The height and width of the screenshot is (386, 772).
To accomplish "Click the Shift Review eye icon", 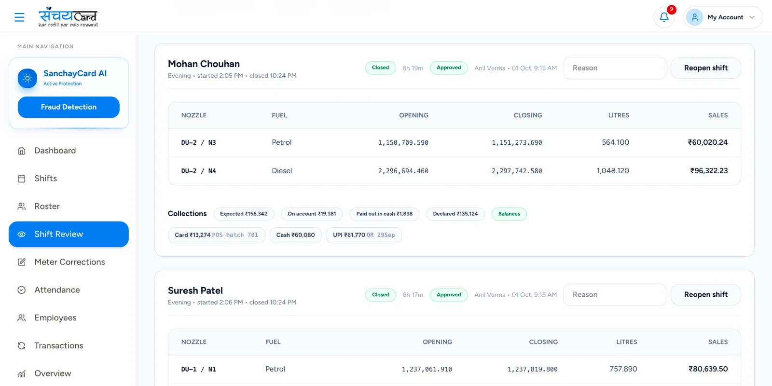I will click(x=22, y=234).
